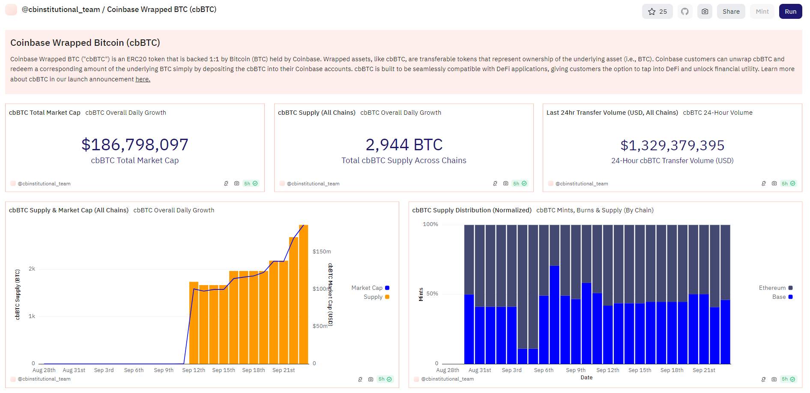Click the 5h refresh status on cbBTC Supply (All Chains) card
Viewport: 810px width, 393px height.
pos(520,183)
